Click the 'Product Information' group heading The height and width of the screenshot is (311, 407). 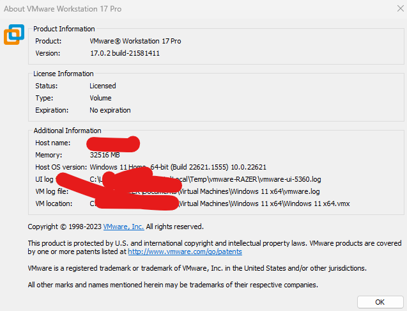(64, 29)
